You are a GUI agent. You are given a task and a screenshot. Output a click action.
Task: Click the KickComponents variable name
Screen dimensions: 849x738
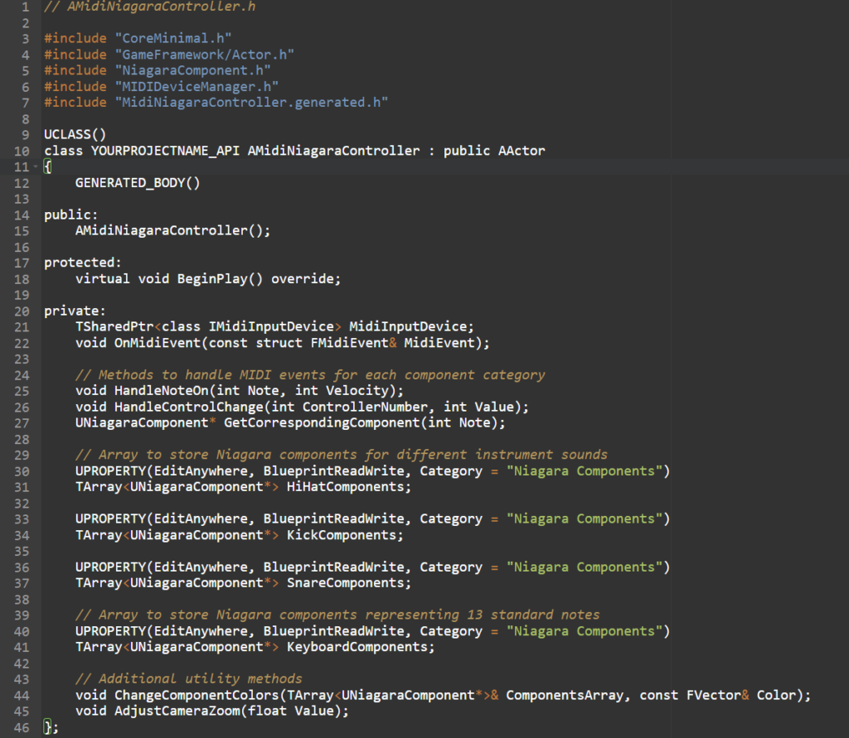pos(342,535)
